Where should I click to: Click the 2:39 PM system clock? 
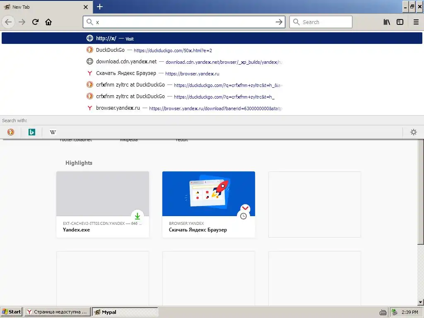tap(410, 312)
